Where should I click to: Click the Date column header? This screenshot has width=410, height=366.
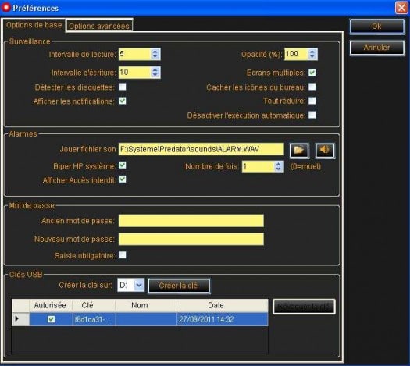pyautogui.click(x=223, y=305)
